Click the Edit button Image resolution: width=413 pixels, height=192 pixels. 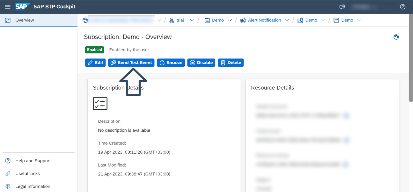96,63
